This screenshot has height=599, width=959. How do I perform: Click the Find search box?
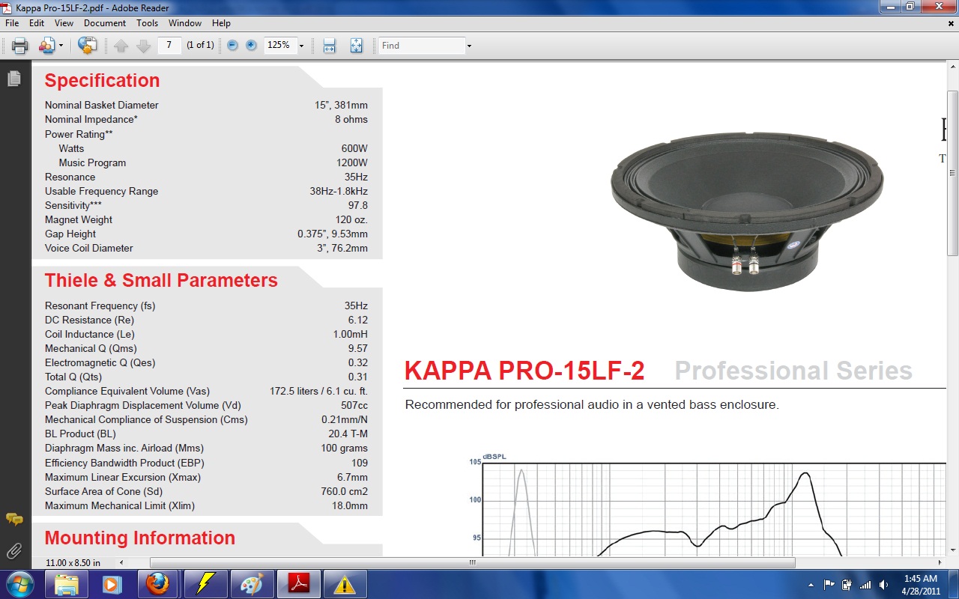[421, 46]
